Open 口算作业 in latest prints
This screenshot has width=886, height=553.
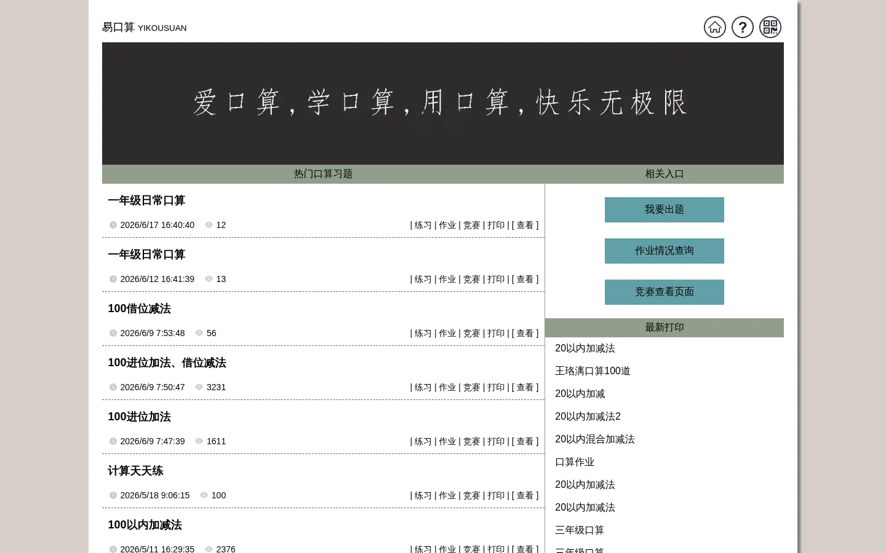tap(575, 462)
